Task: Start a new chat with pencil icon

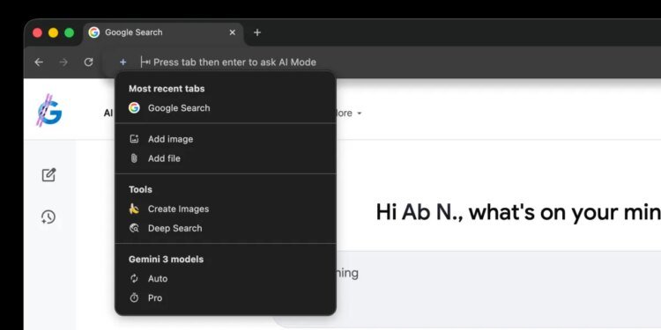Action: 48,175
